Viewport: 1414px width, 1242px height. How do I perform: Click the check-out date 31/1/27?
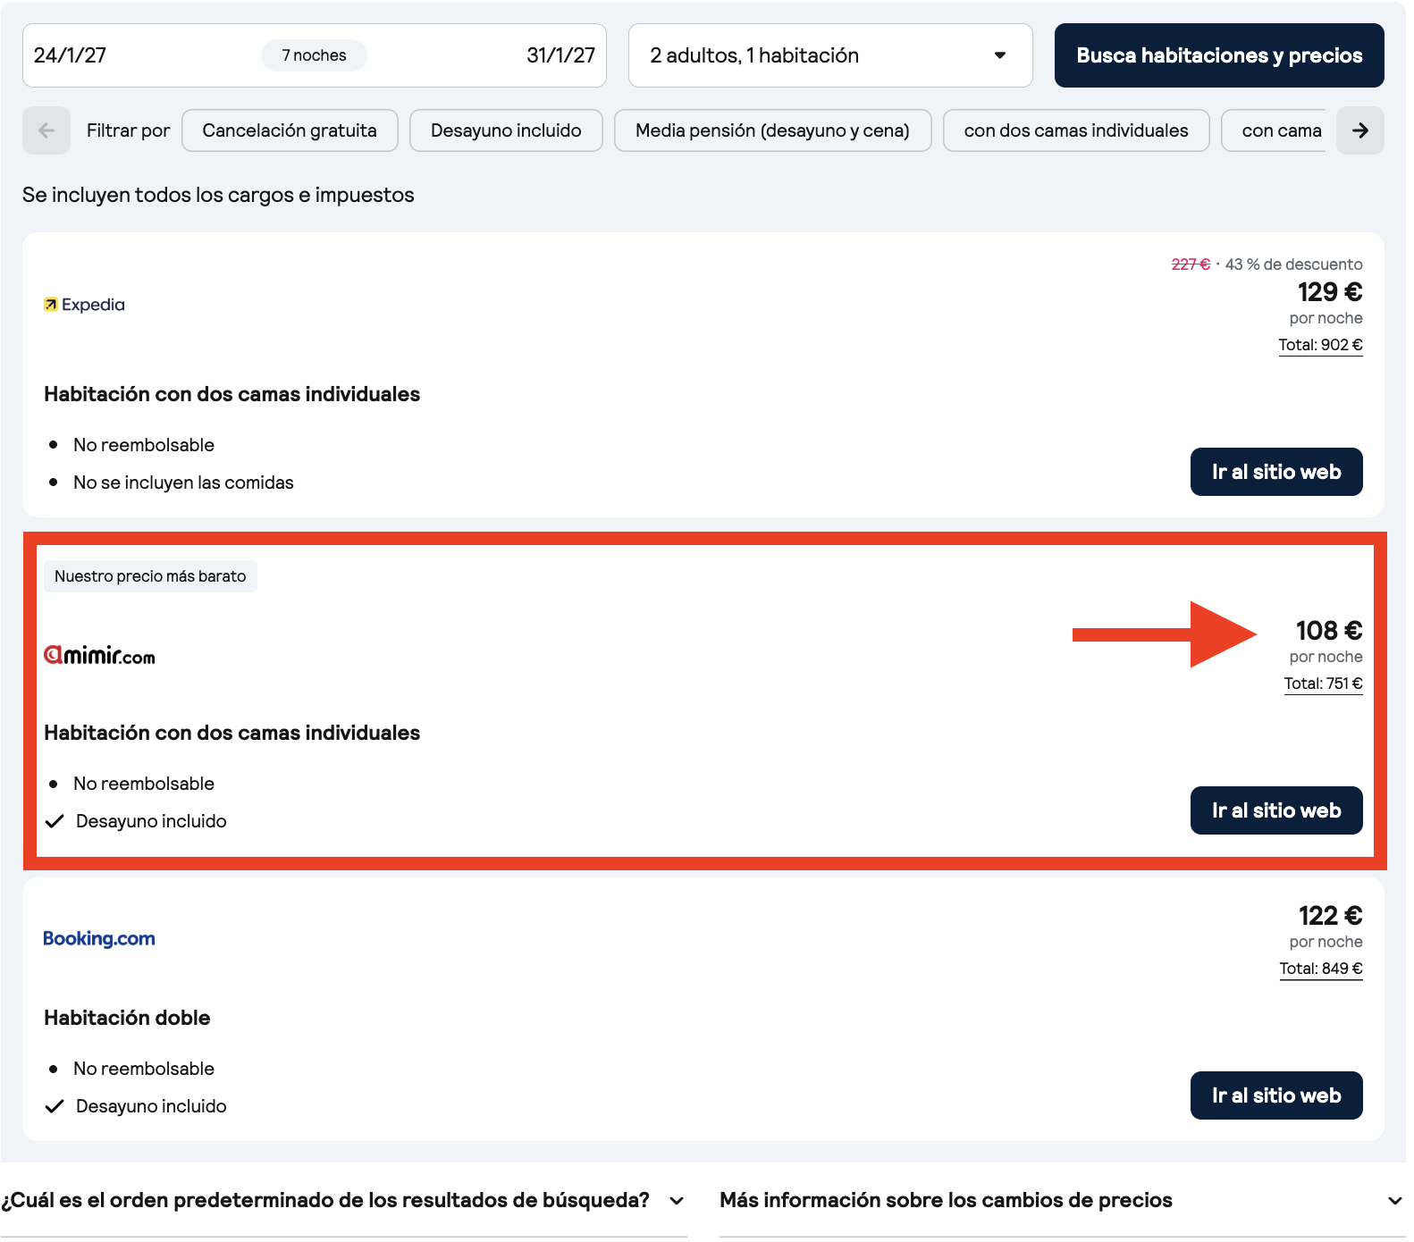pos(560,55)
